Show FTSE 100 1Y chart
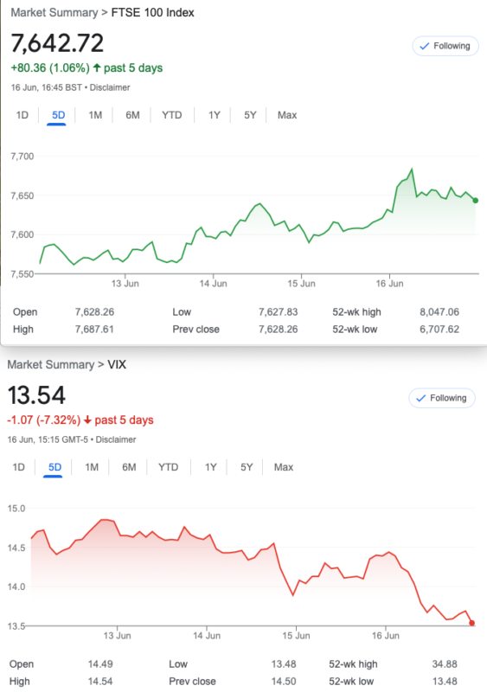The height and width of the screenshot is (692, 487). point(215,115)
